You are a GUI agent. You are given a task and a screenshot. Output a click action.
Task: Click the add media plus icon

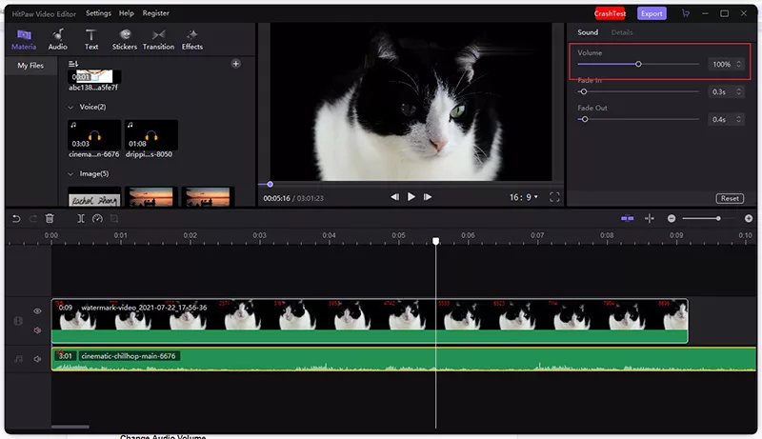pyautogui.click(x=236, y=65)
